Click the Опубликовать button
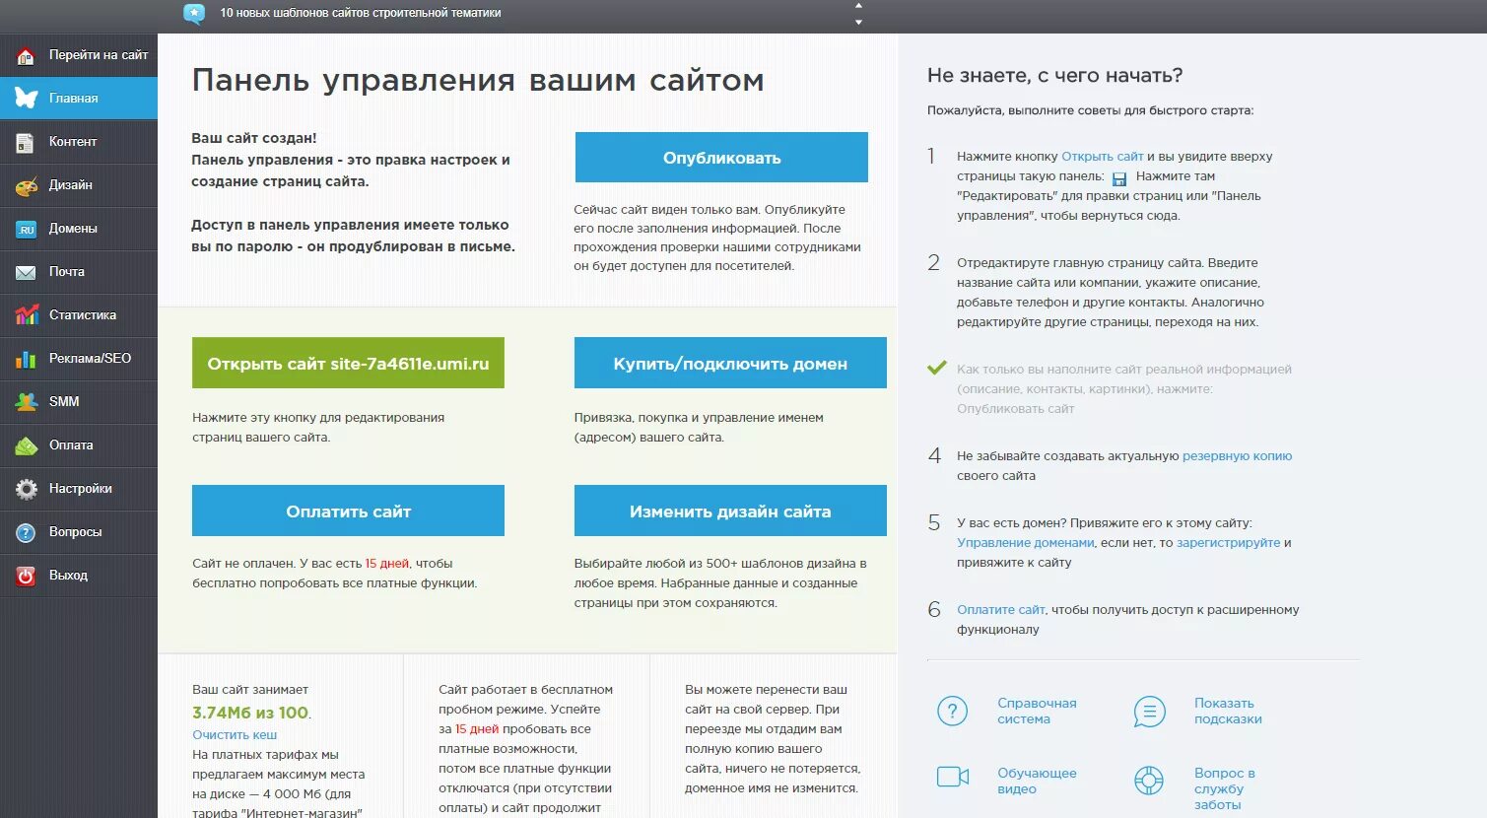Image resolution: width=1487 pixels, height=818 pixels. point(721,158)
